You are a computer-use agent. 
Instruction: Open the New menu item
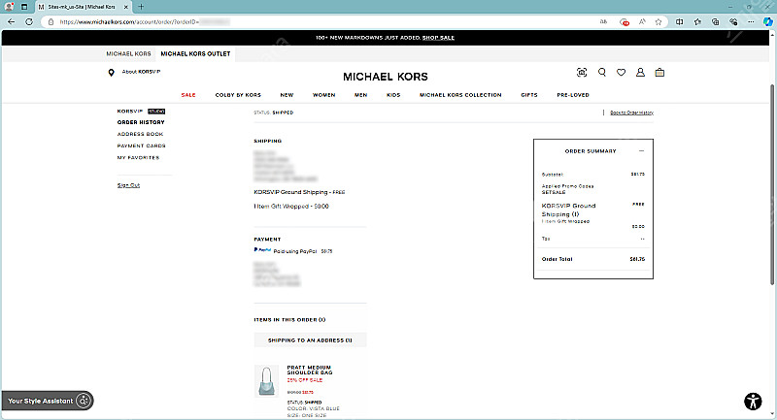tap(287, 95)
